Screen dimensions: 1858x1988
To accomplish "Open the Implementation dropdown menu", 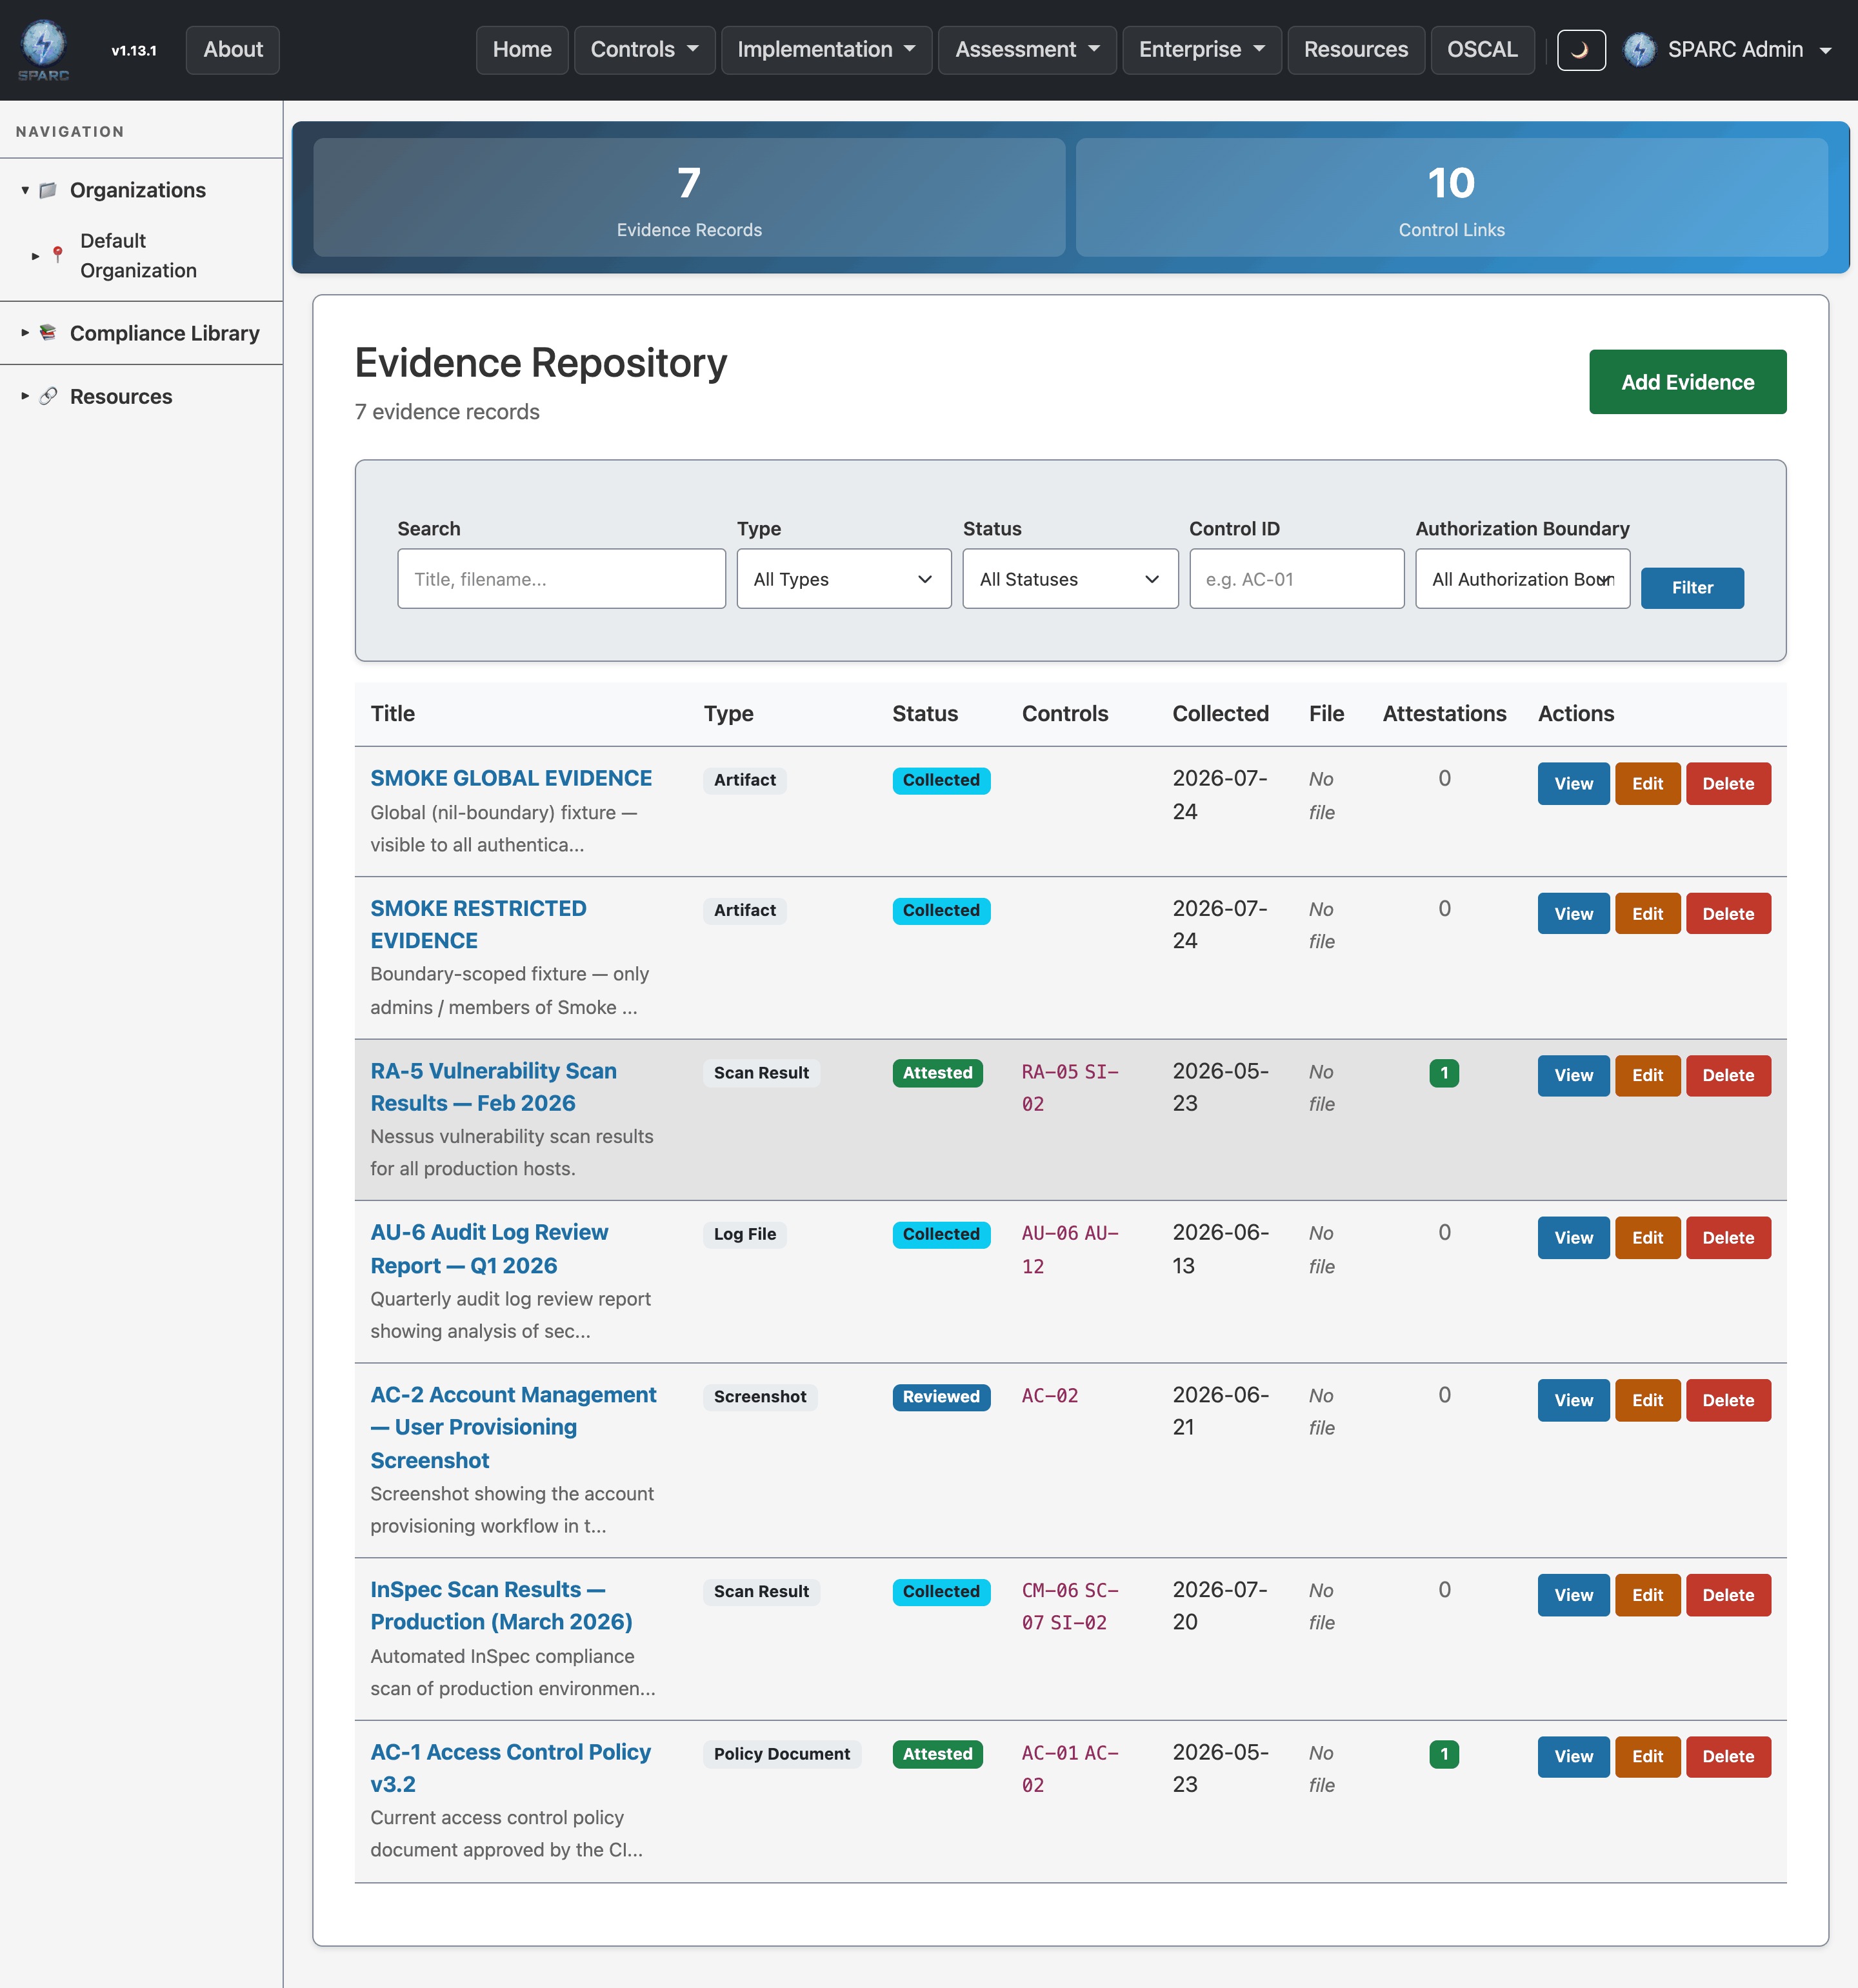I will pos(826,49).
